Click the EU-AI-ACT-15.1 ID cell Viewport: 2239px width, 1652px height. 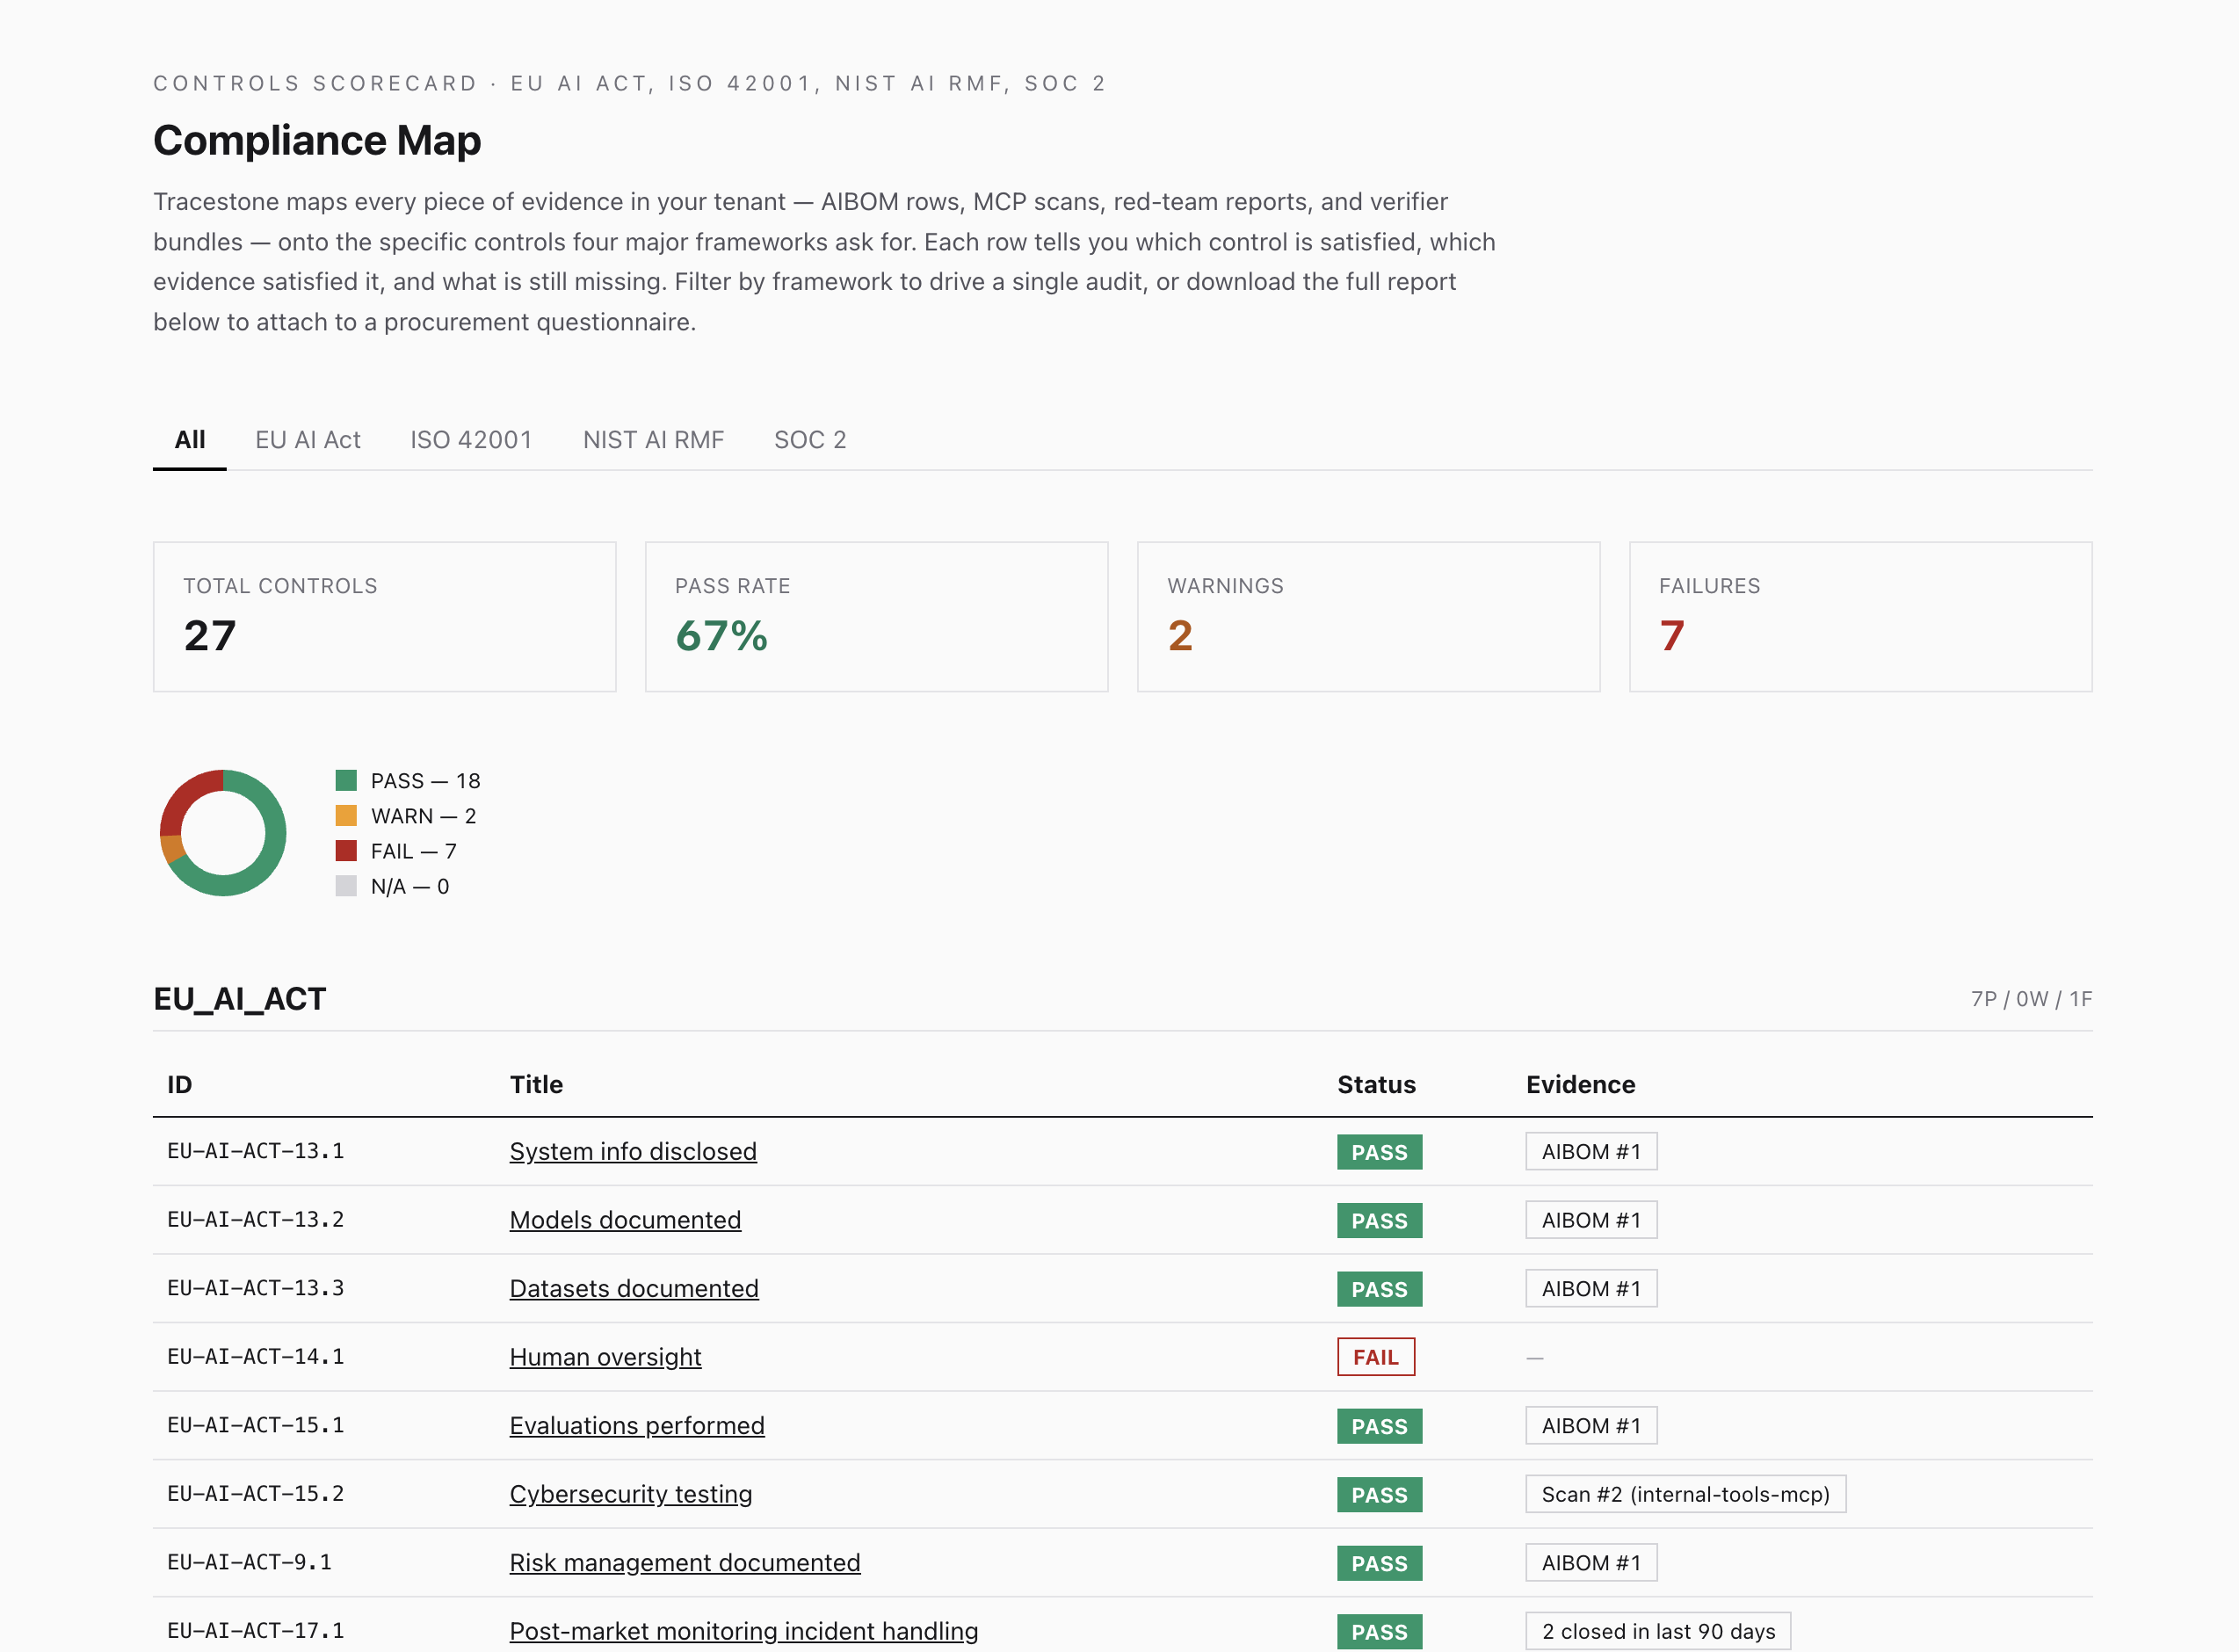255,1425
